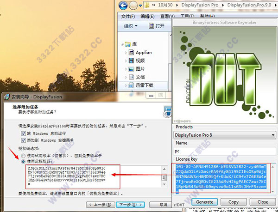This screenshot has width=278, height=212.
Task: Click the Name field containing pc
Action: [225, 151]
